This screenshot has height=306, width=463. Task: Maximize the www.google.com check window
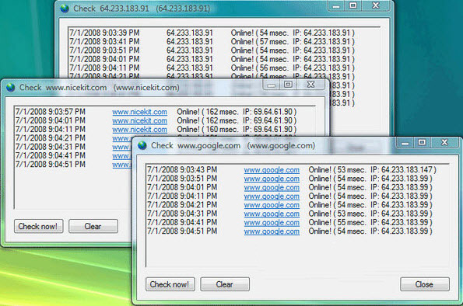point(422,143)
